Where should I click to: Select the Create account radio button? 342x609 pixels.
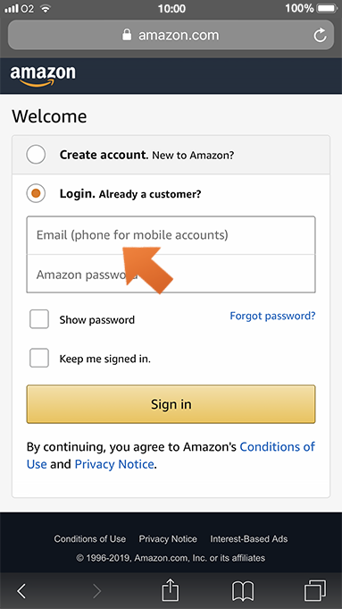(x=36, y=155)
